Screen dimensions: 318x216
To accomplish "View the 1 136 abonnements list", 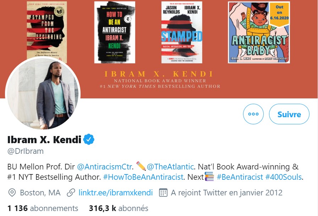I will click(x=43, y=208).
